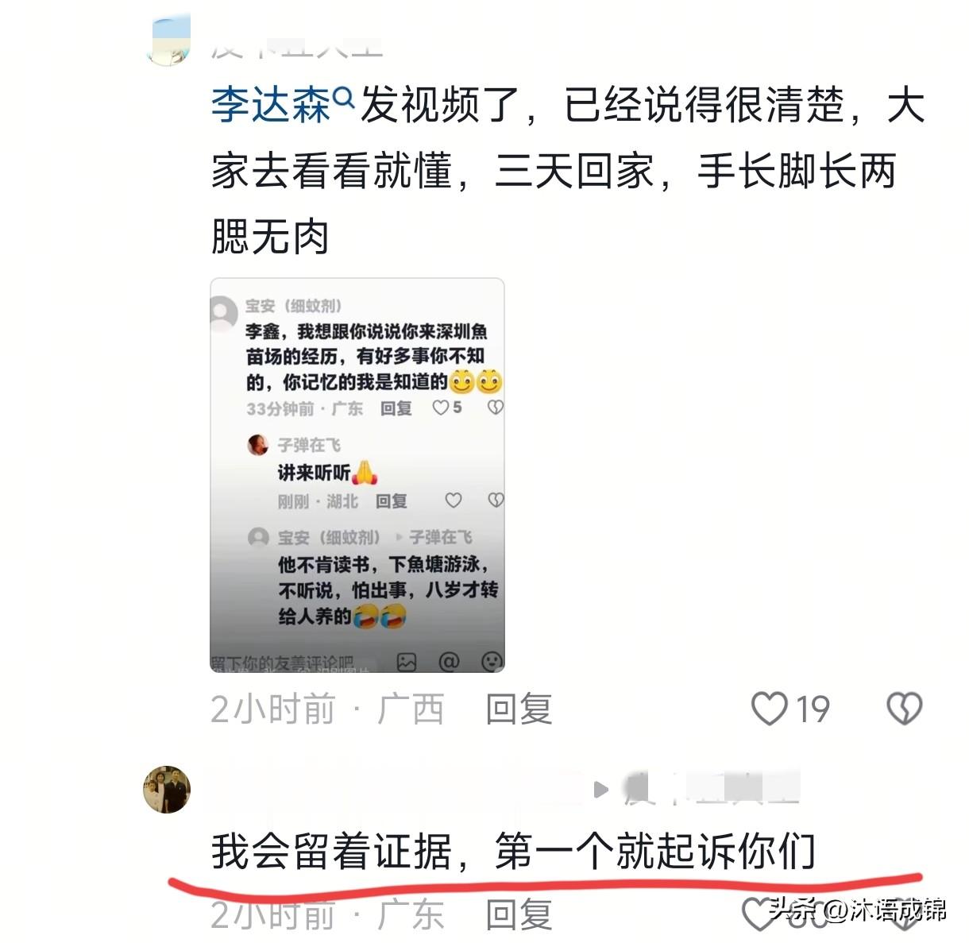Tap the broken-heart dislike icon beside 19
This screenshot has height=943, width=969.
point(904,709)
